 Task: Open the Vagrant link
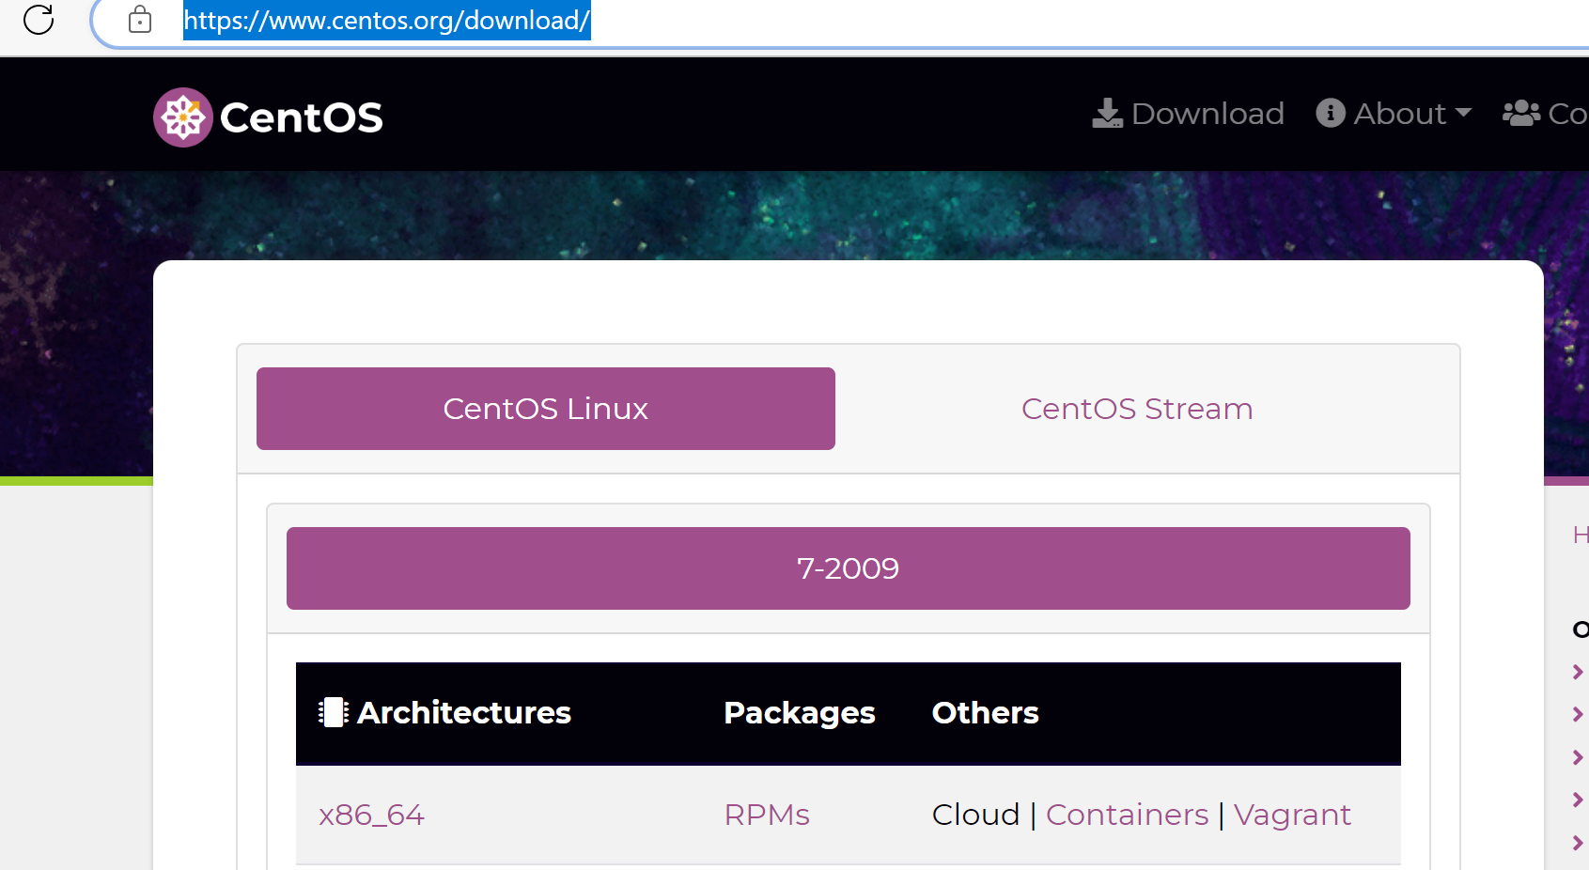pos(1292,815)
